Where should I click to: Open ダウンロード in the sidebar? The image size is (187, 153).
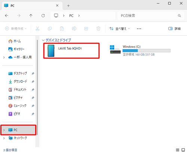pos(18,82)
